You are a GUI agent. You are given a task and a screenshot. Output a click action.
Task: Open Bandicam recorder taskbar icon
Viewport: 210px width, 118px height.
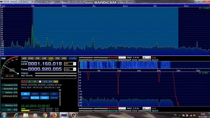point(73,115)
